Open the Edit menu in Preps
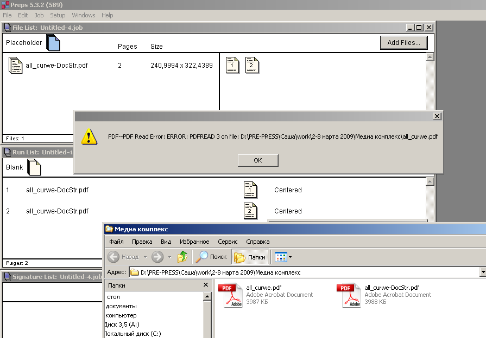The height and width of the screenshot is (338, 486). coord(23,15)
